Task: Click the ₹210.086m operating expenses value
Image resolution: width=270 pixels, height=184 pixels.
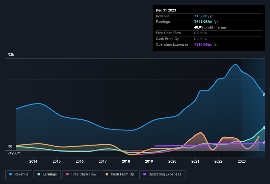Action: point(203,45)
